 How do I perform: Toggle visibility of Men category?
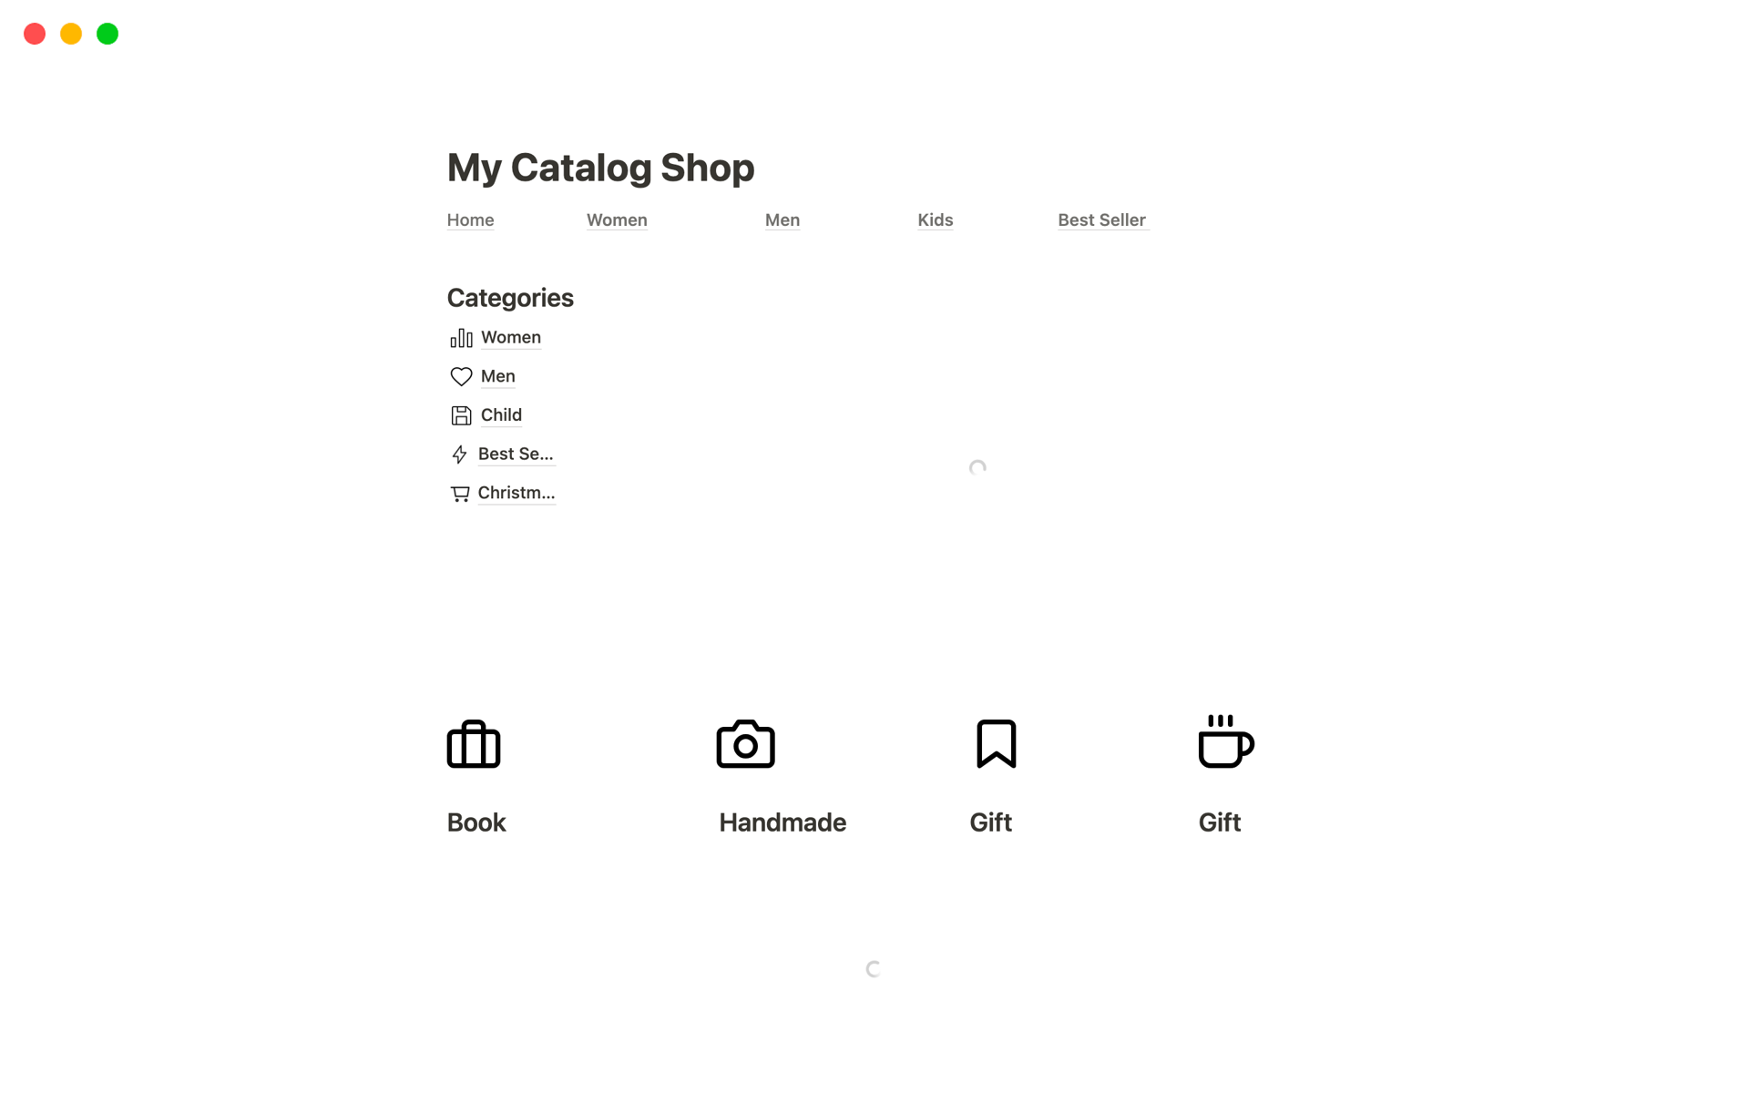coord(497,375)
